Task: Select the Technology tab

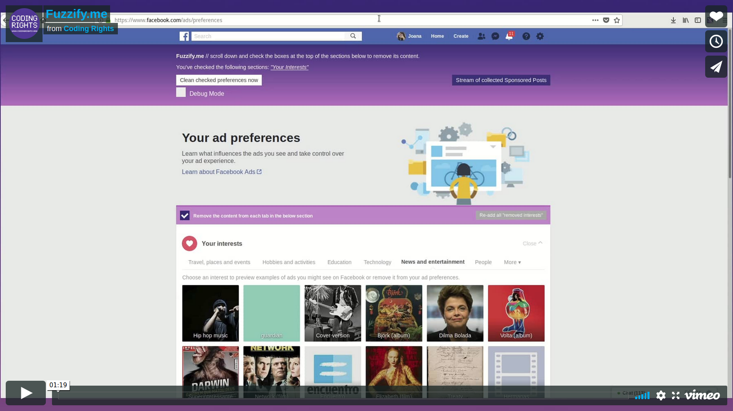Action: pos(377,262)
